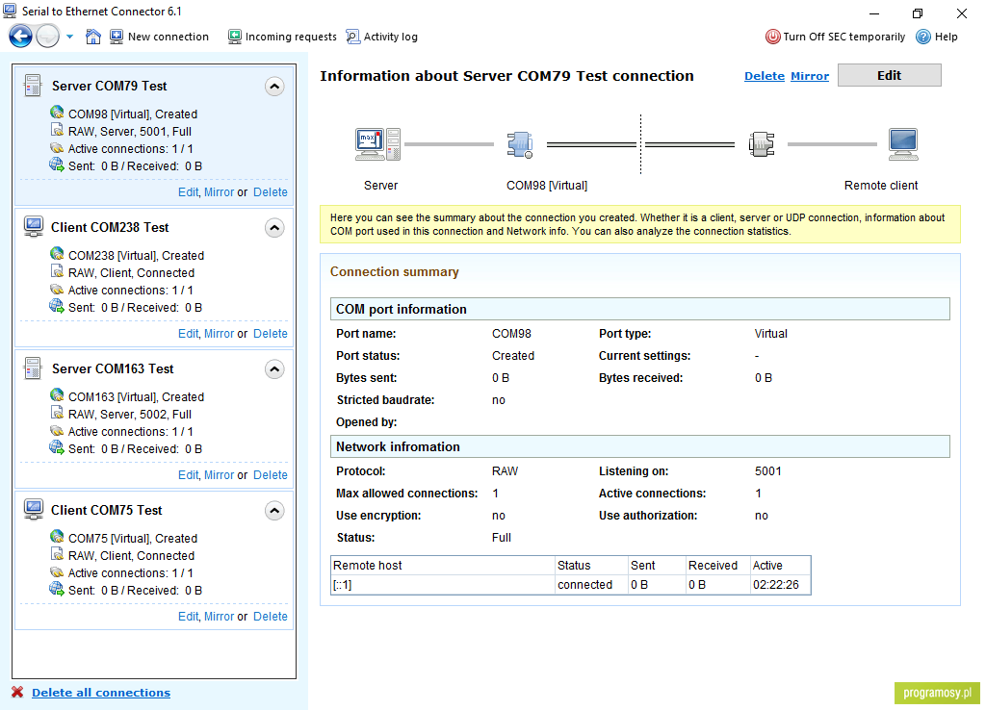Click the COM98 [Virtual], Created port icon

click(x=57, y=114)
